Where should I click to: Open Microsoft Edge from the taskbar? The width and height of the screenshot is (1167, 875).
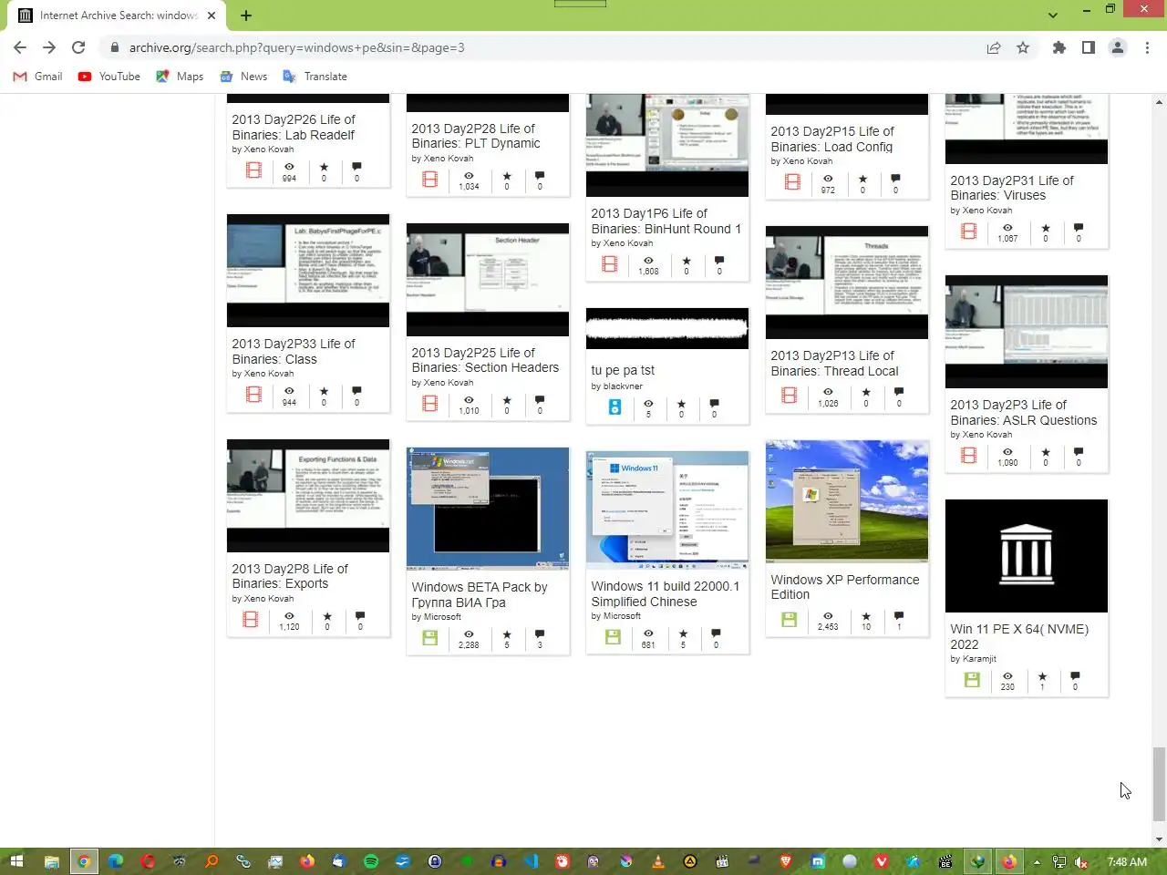click(115, 861)
